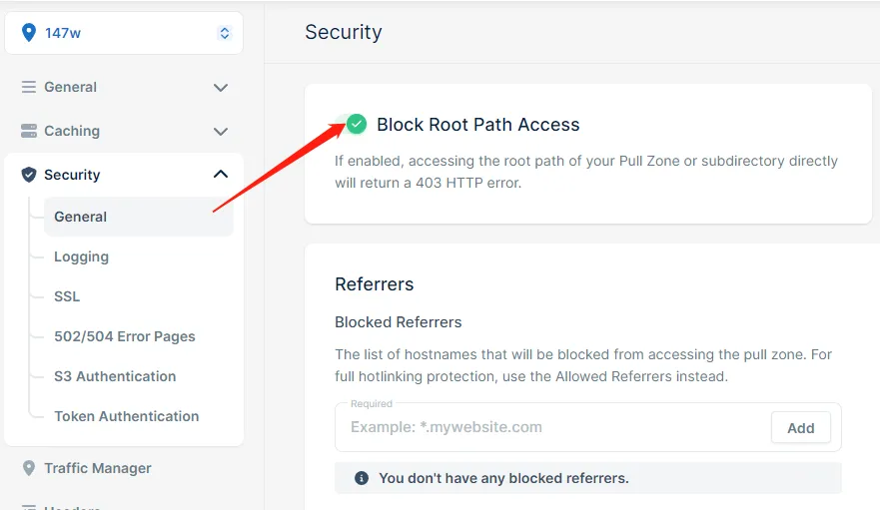
Task: Select General under Security
Action: click(x=81, y=217)
